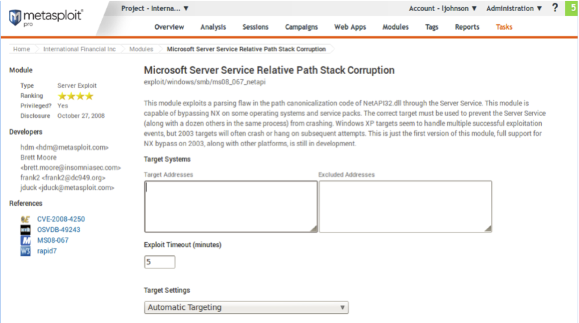579x323 pixels.
Task: Navigate to Home in breadcrumb
Action: click(x=21, y=49)
